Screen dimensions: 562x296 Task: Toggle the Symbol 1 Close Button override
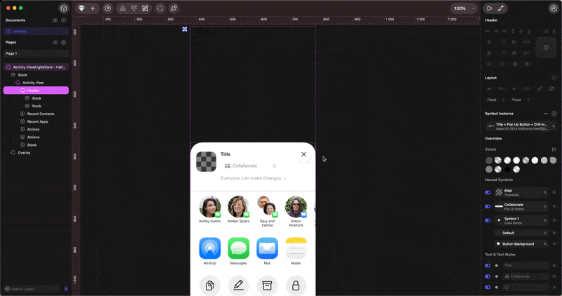[x=488, y=220]
